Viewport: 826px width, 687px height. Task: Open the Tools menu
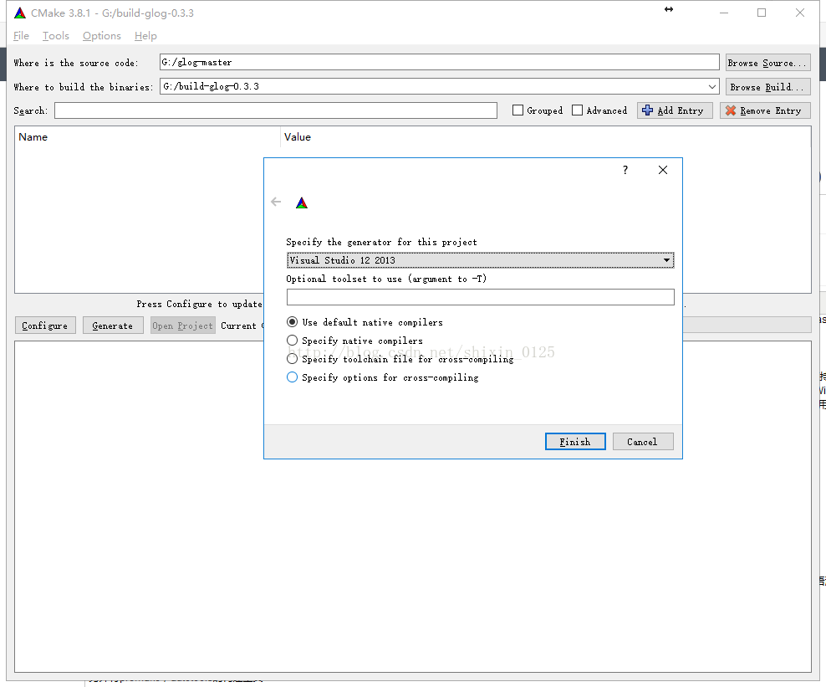pyautogui.click(x=56, y=36)
